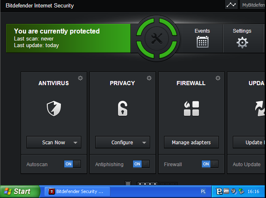This screenshot has width=266, height=198.
Task: Open Antivirus module gear settings
Action: pyautogui.click(x=80, y=78)
